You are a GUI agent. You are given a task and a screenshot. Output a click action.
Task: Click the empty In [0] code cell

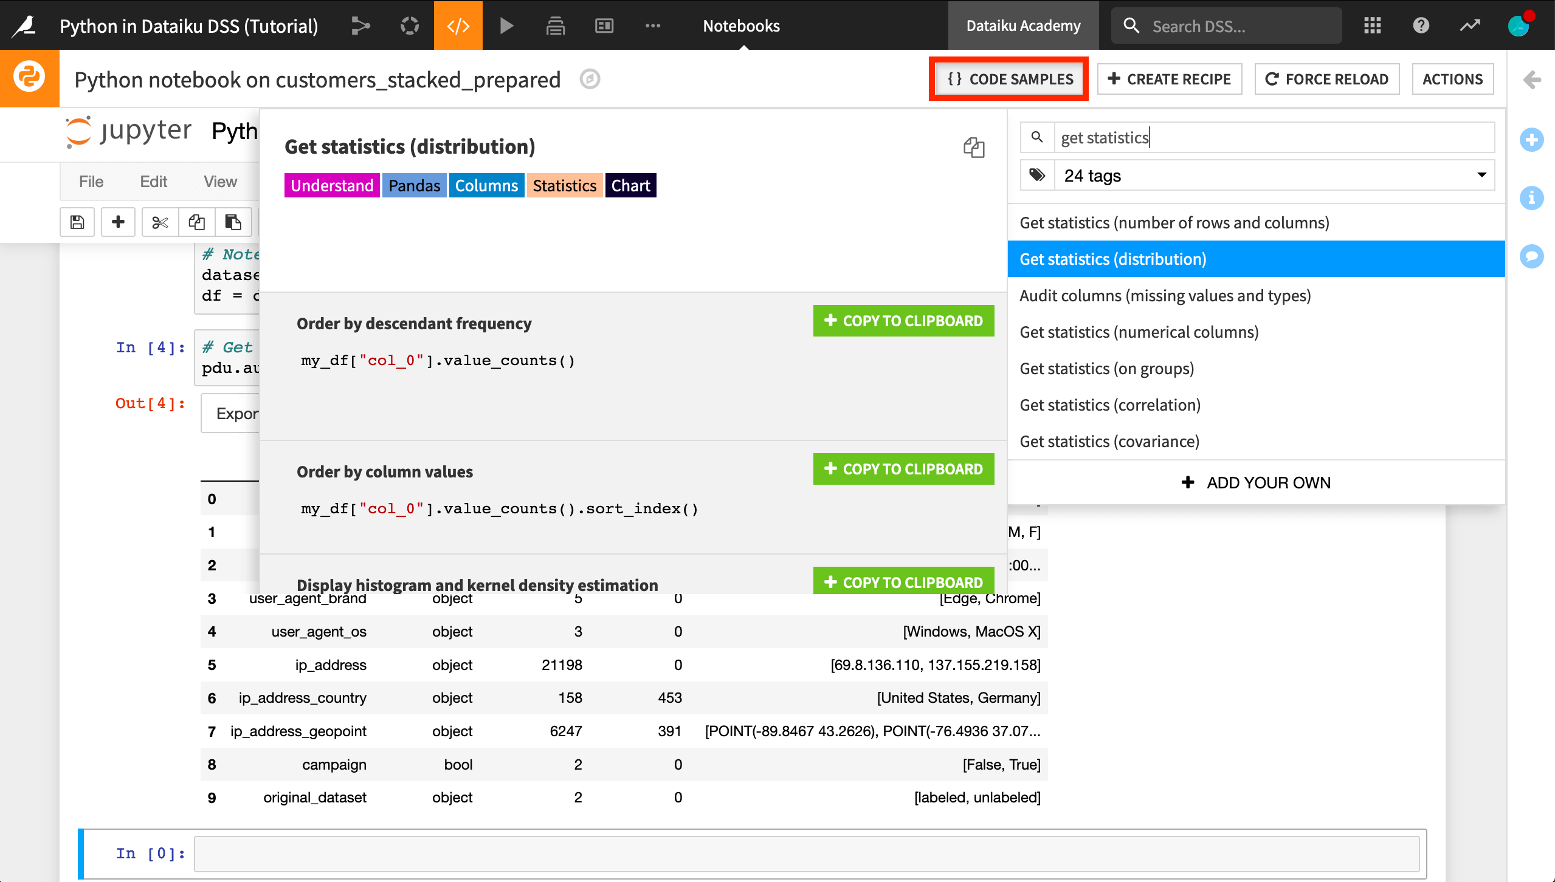point(807,853)
